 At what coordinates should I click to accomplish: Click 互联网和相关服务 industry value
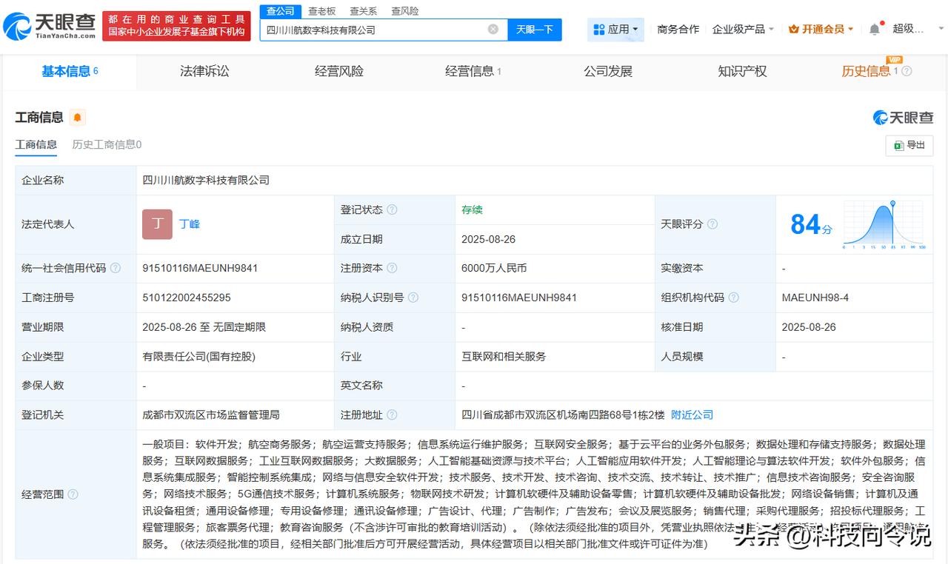[504, 356]
